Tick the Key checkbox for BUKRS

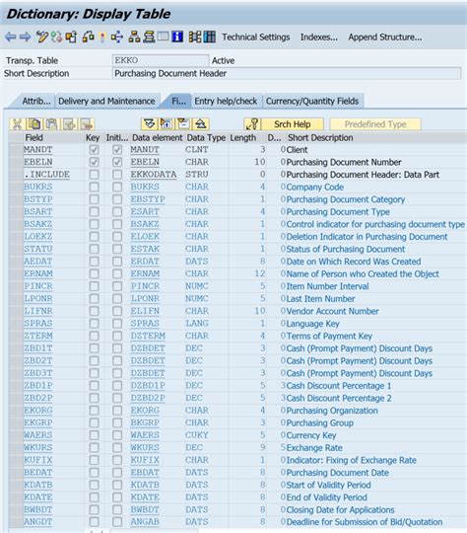pos(94,187)
